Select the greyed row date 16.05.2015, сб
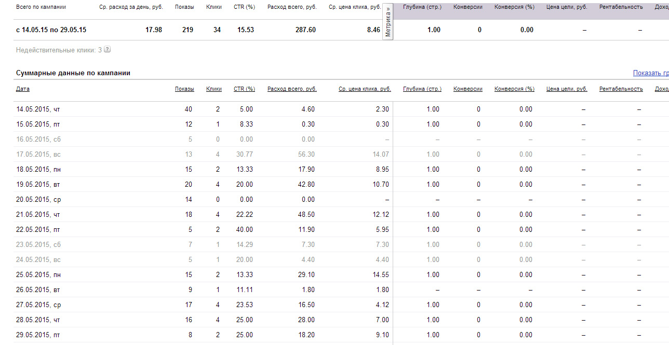The width and height of the screenshot is (669, 345). click(38, 140)
